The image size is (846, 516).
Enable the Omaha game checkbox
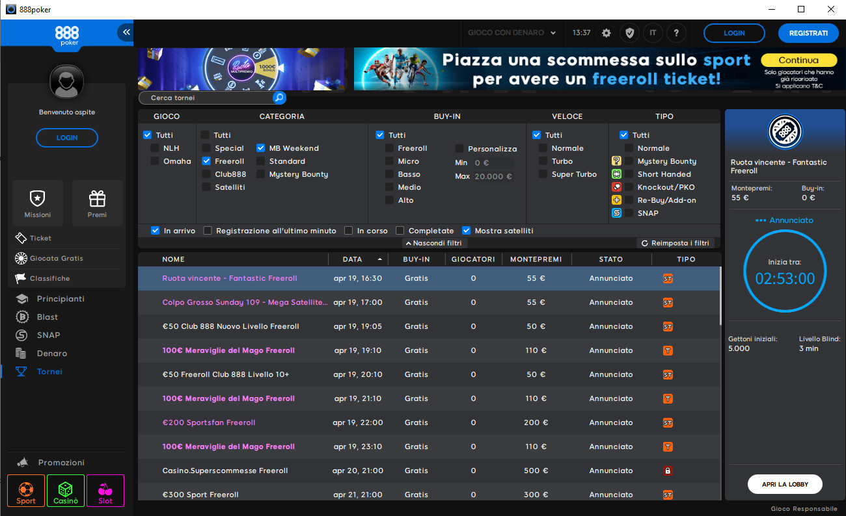pyautogui.click(x=155, y=161)
